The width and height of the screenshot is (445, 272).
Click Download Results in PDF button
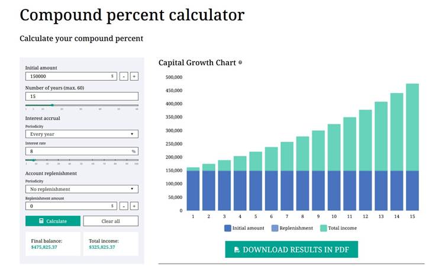coord(292,249)
